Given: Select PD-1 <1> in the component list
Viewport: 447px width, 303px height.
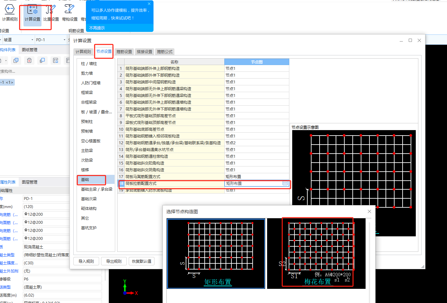Looking at the screenshot, I should tap(7, 82).
